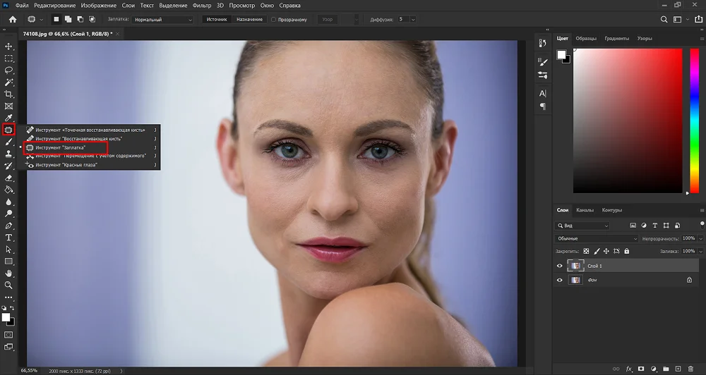The image size is (706, 375).
Task: Choose 'Красные глаза' tool from flyout
Action: (66, 165)
